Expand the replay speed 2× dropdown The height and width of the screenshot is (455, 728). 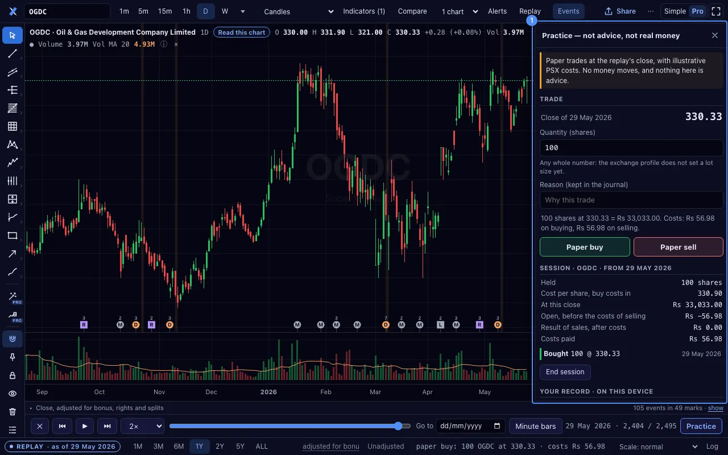(142, 426)
